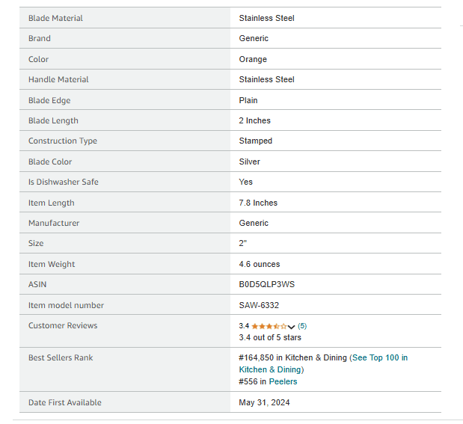Screen dimensions: 463x424
Task: Open See Top 100 in Kitchen & Dining
Action: (x=323, y=363)
